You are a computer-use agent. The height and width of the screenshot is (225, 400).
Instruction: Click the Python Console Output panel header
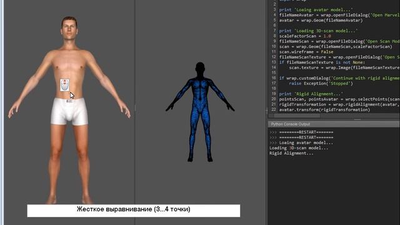334,124
